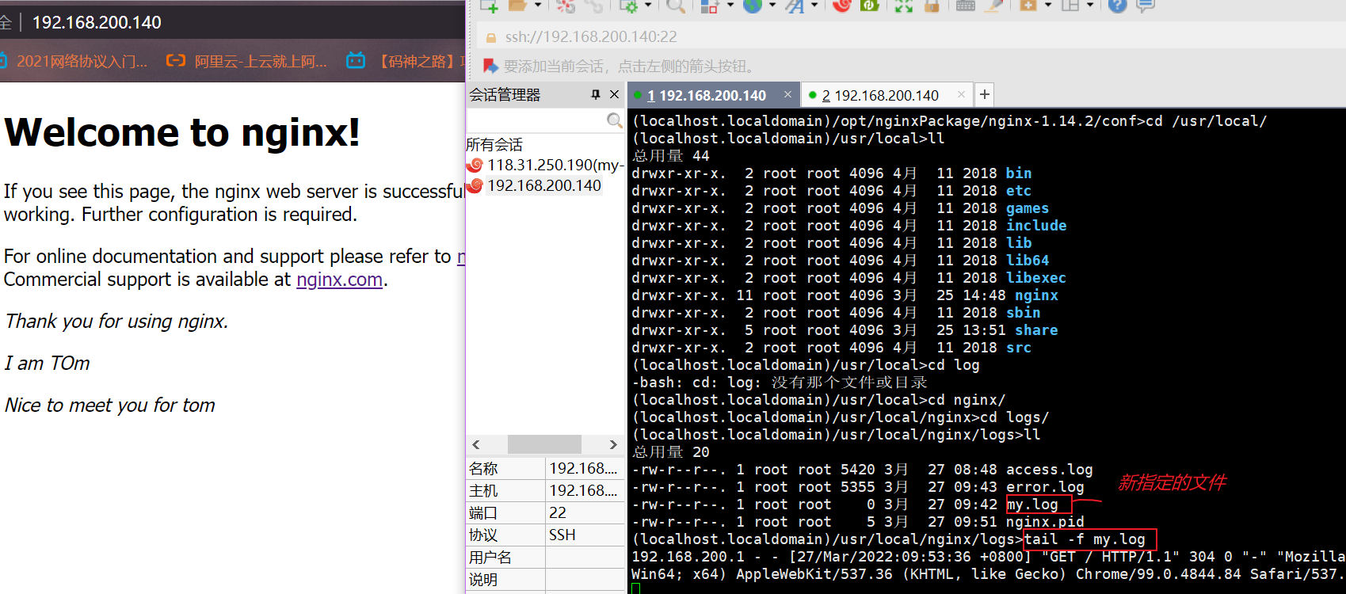This screenshot has height=594, width=1346.
Task: Expand the globe encoding dropdown arrow
Action: pos(772,6)
